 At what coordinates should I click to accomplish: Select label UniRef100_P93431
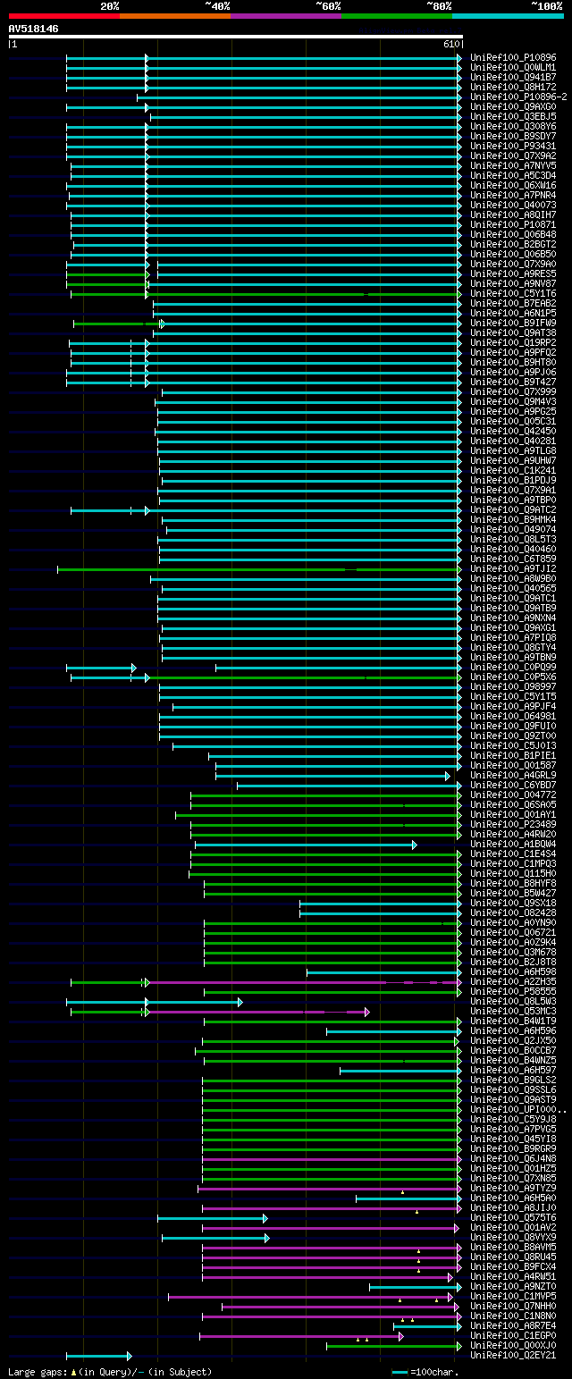pyautogui.click(x=513, y=147)
